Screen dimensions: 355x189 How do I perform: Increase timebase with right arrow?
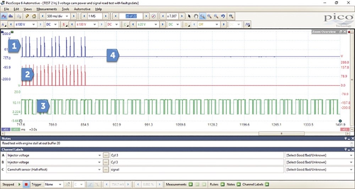(x=73, y=16)
